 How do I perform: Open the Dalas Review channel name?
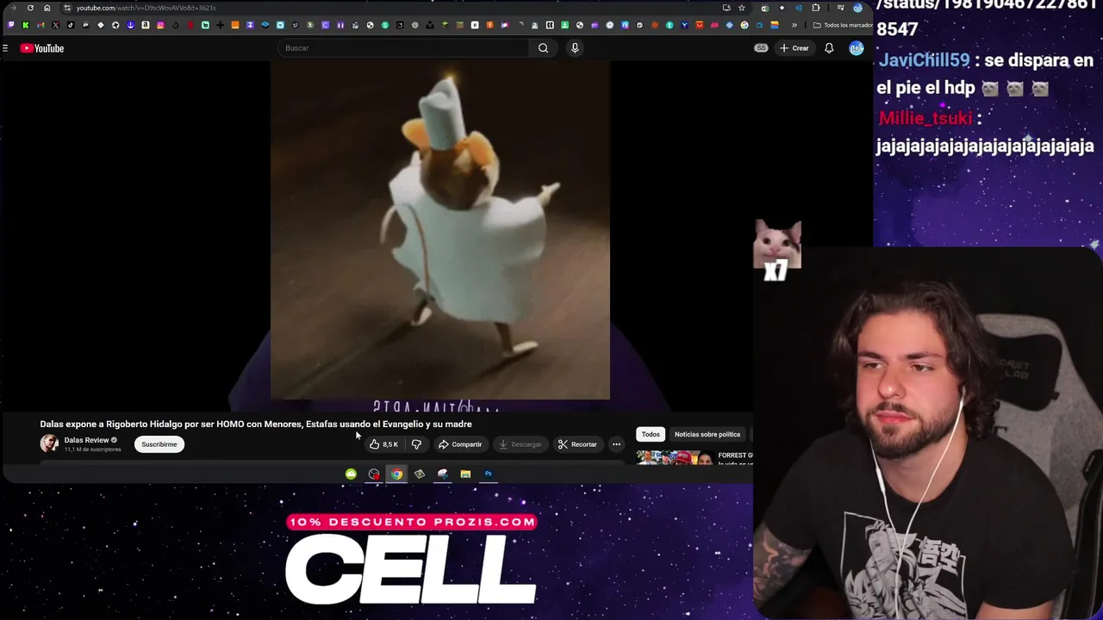click(86, 440)
